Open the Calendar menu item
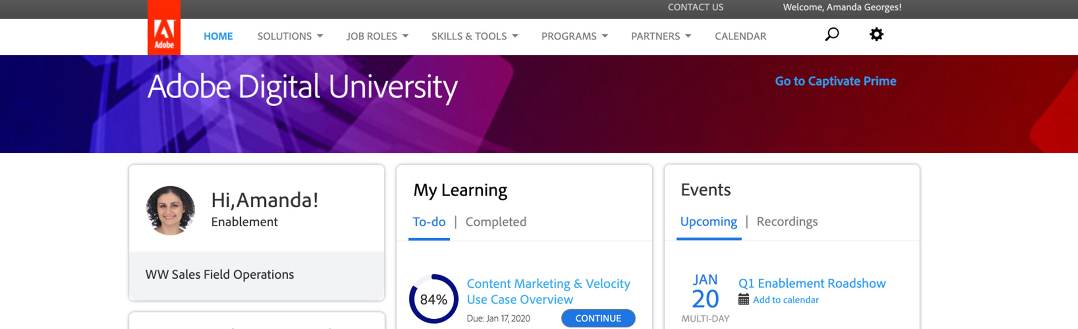 pos(740,36)
